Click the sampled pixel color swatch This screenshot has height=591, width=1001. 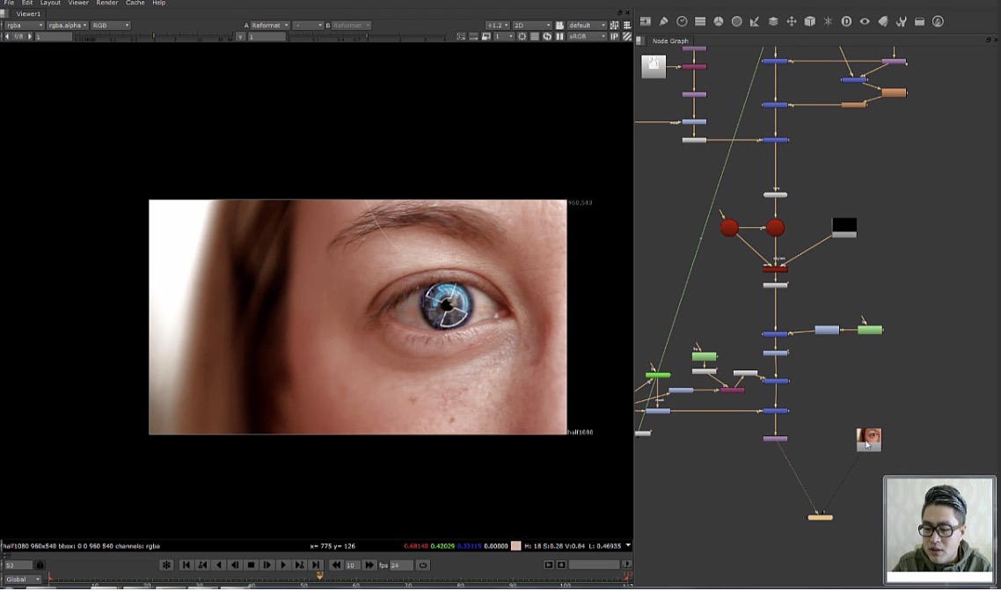(516, 546)
